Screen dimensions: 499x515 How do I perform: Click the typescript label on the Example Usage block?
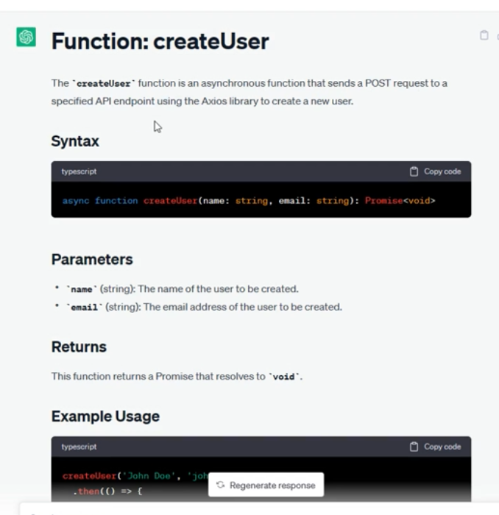79,447
